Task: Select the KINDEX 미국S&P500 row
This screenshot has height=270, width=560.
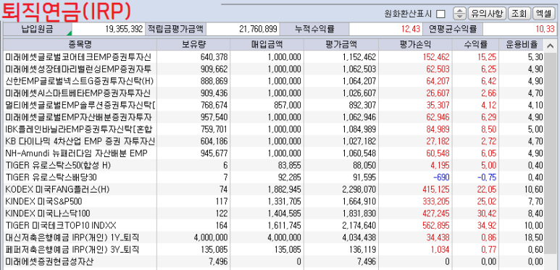Action: tap(273, 201)
